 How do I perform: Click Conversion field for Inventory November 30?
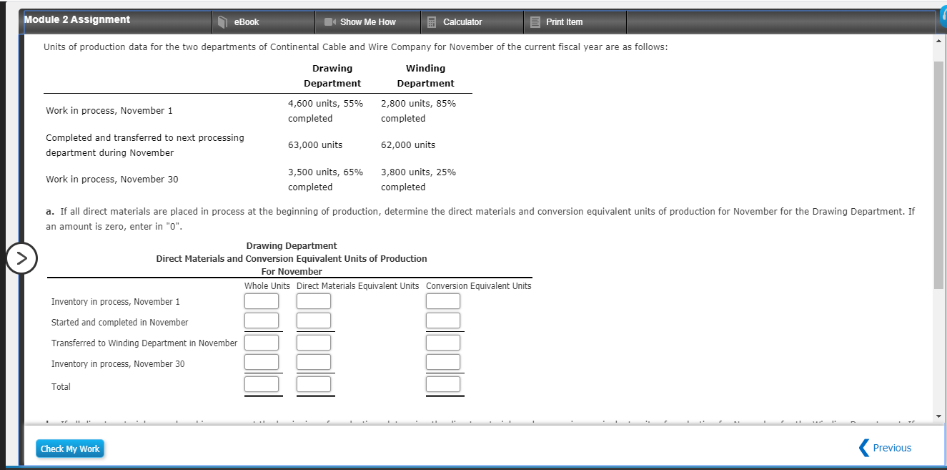pos(443,361)
